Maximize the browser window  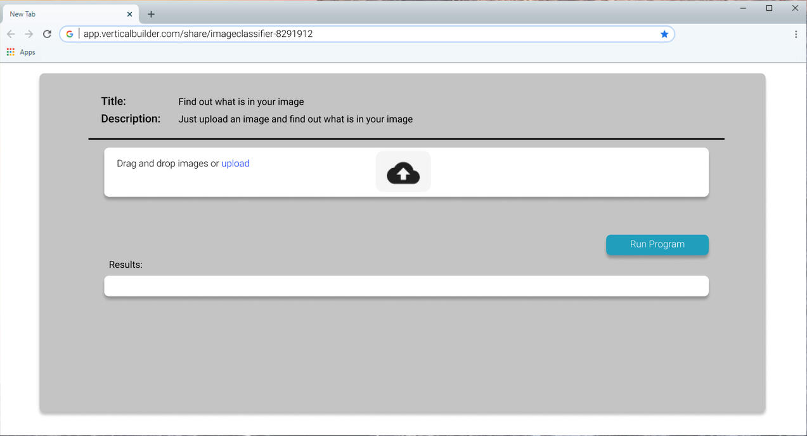(x=769, y=8)
